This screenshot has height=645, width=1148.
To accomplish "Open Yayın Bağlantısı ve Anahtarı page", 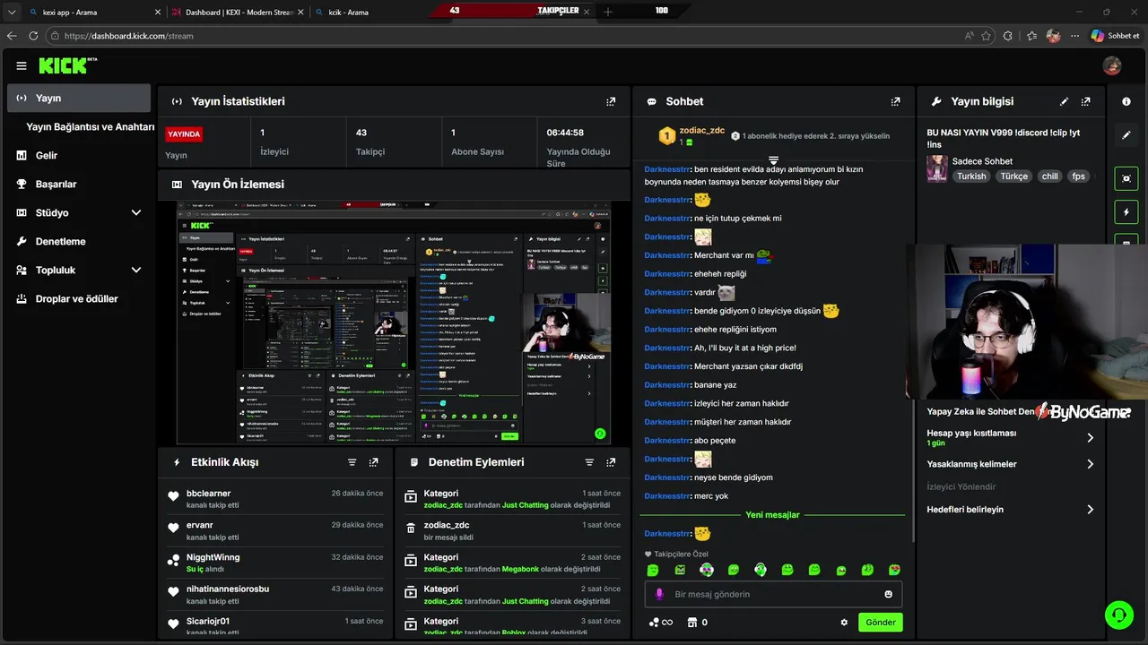I will click(90, 126).
